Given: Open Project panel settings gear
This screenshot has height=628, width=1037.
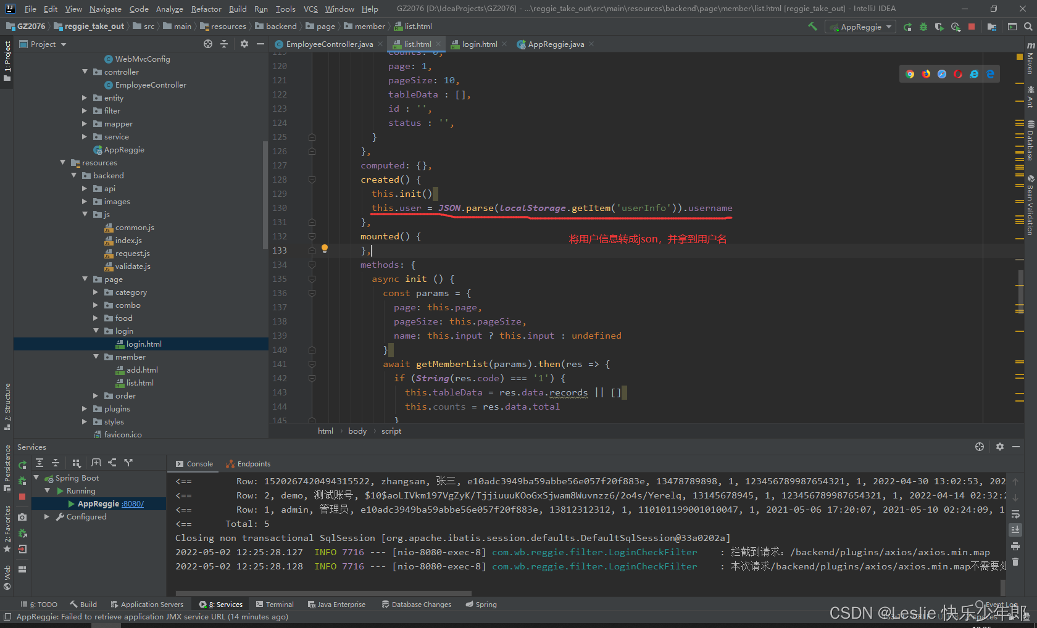Looking at the screenshot, I should coord(244,44).
